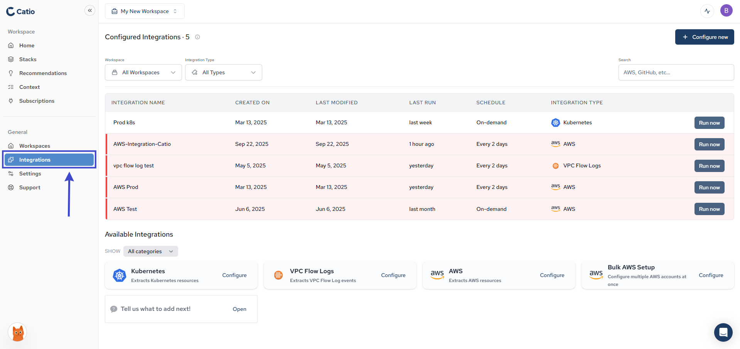Click the search integrations field
Viewport: 740px width, 349px height.
click(x=675, y=72)
